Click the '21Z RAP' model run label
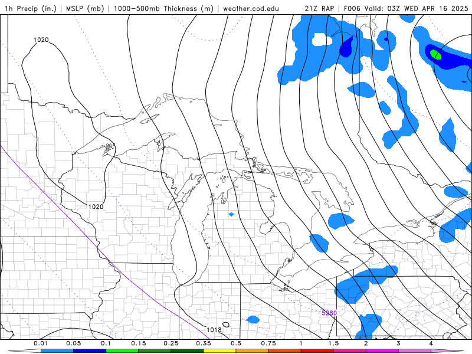Viewport: 472px width, 354px height. click(x=319, y=8)
